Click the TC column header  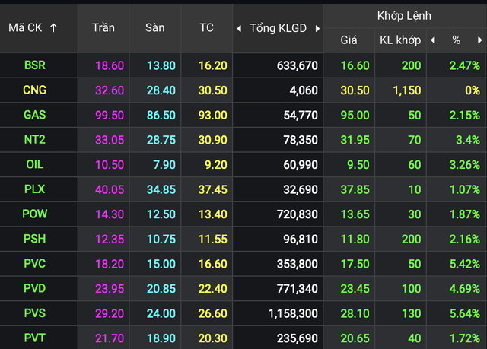coord(206,28)
